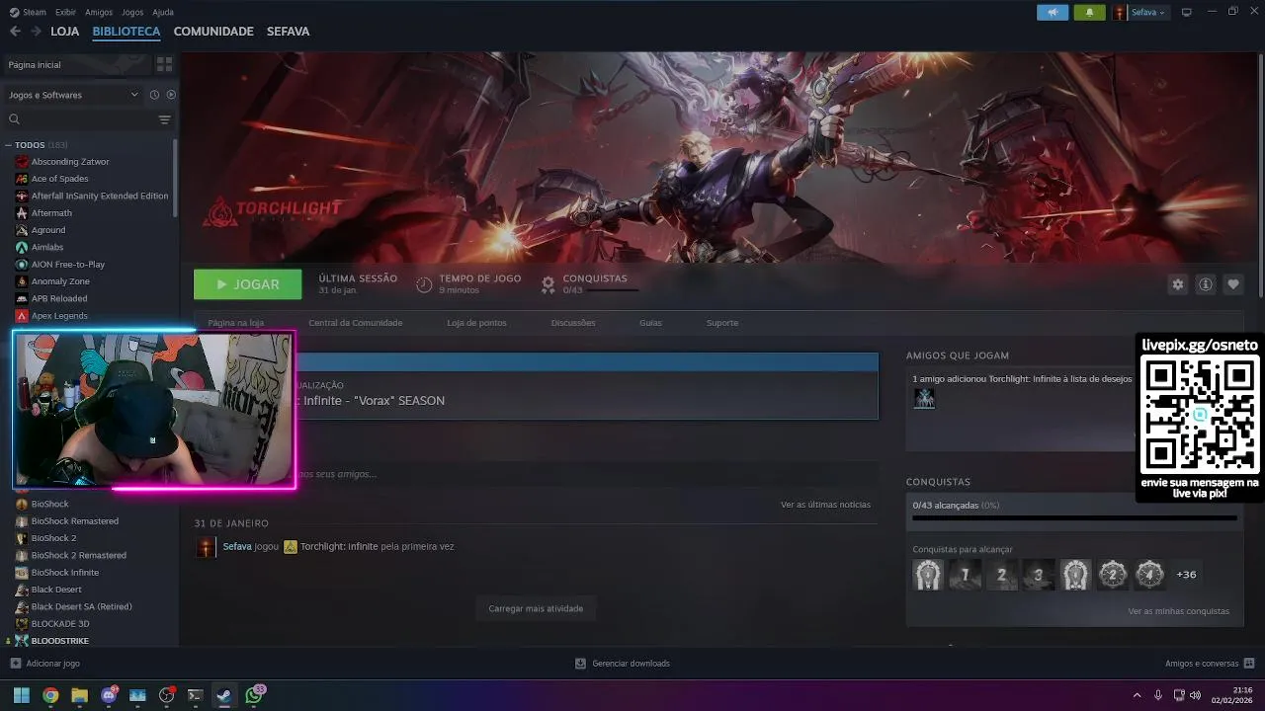Open Gerenciar downloads

(623, 664)
